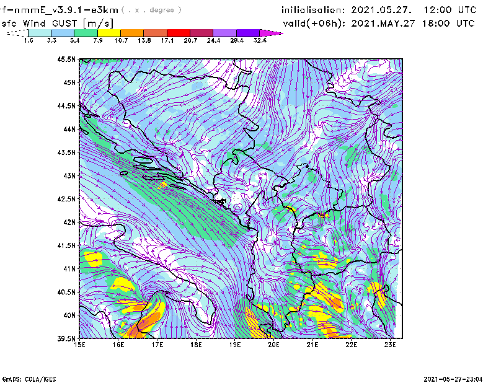Click the '23E' longitude axis label
The height and width of the screenshot is (383, 496).
[x=390, y=345]
